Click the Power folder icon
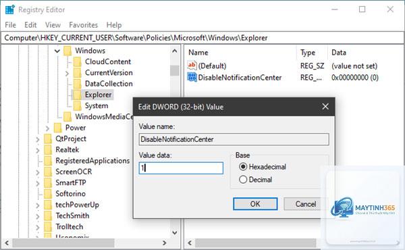The height and width of the screenshot is (250, 405). tap(57, 128)
